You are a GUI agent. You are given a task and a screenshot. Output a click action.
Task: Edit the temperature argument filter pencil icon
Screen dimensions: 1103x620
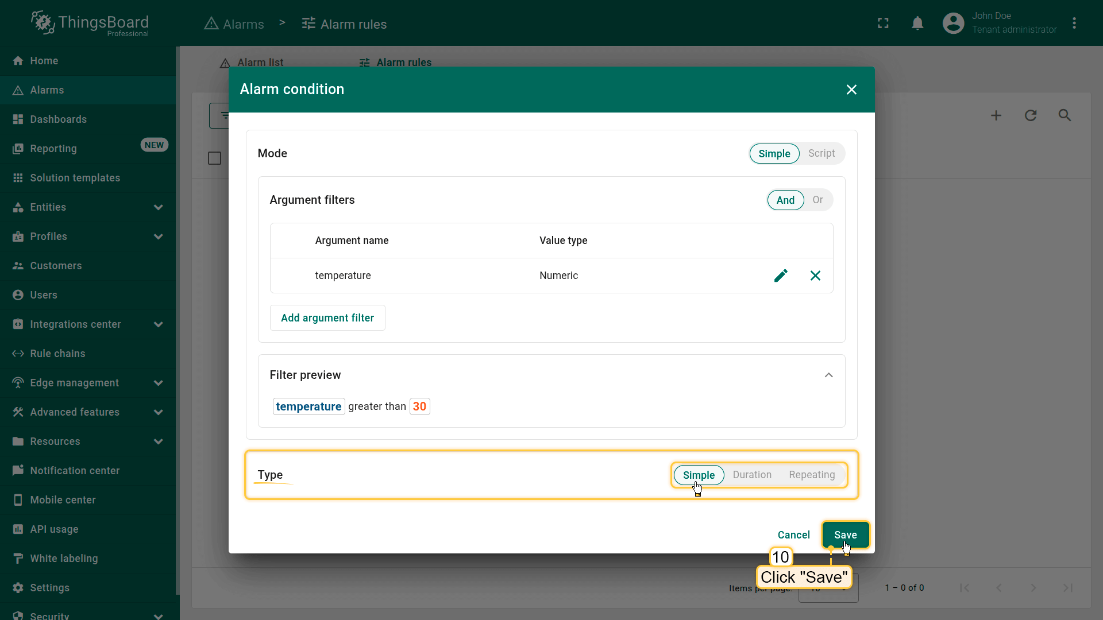point(781,276)
